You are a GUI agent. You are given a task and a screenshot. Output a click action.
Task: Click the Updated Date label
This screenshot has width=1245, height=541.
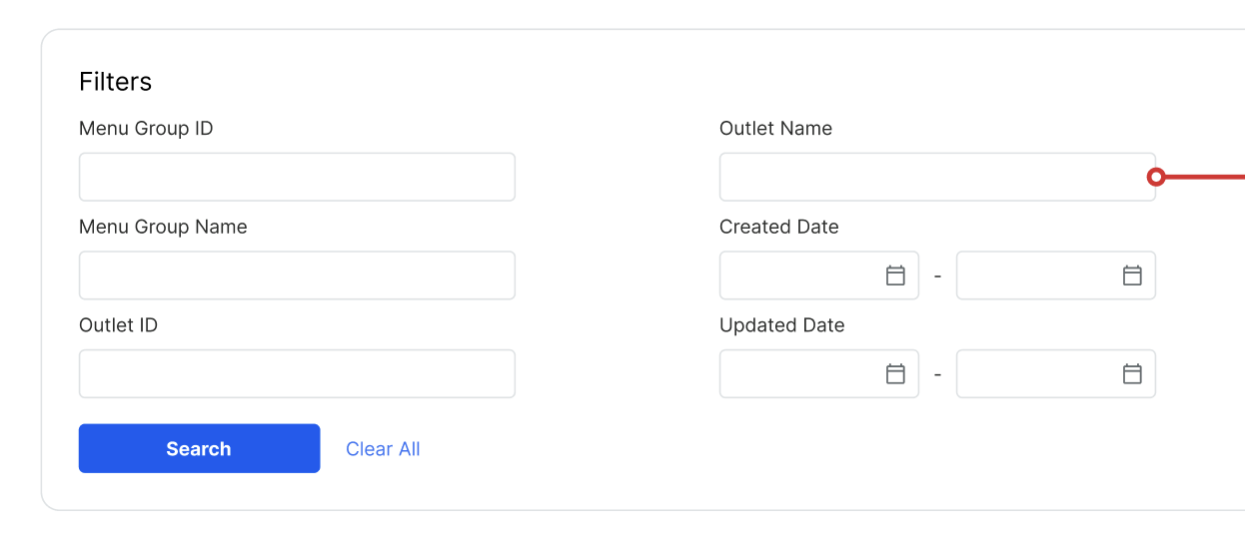click(781, 325)
